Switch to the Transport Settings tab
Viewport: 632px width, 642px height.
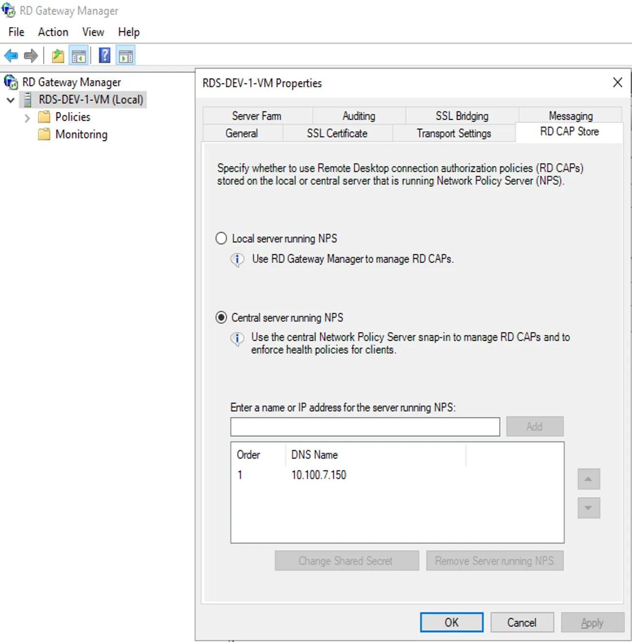[454, 133]
